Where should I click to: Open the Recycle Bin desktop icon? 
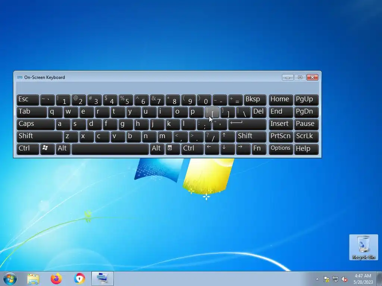pyautogui.click(x=363, y=247)
